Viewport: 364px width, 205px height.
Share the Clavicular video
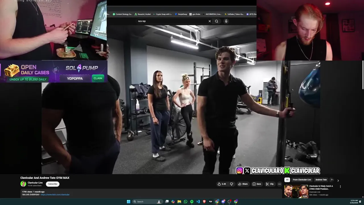tap(243, 184)
